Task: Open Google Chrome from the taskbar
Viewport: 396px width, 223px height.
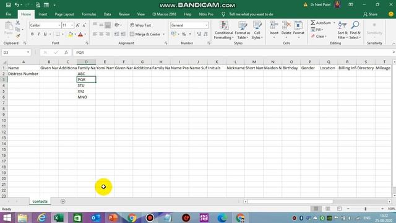Action: [131, 217]
